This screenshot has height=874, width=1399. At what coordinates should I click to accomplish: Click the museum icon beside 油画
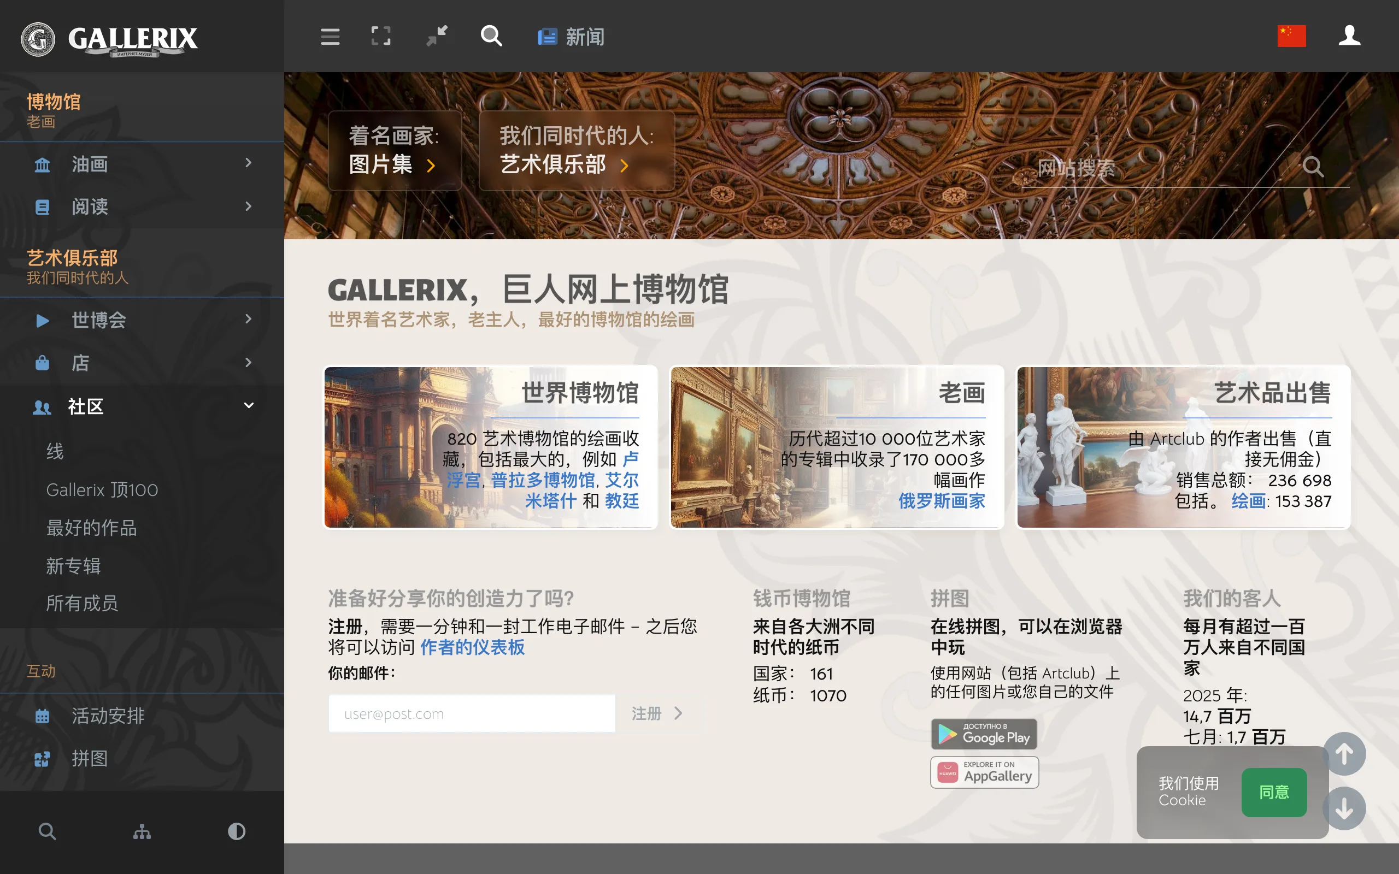pos(42,165)
